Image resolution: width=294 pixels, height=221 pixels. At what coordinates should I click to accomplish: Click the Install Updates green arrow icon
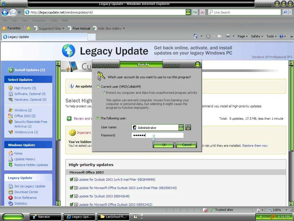click(11, 70)
